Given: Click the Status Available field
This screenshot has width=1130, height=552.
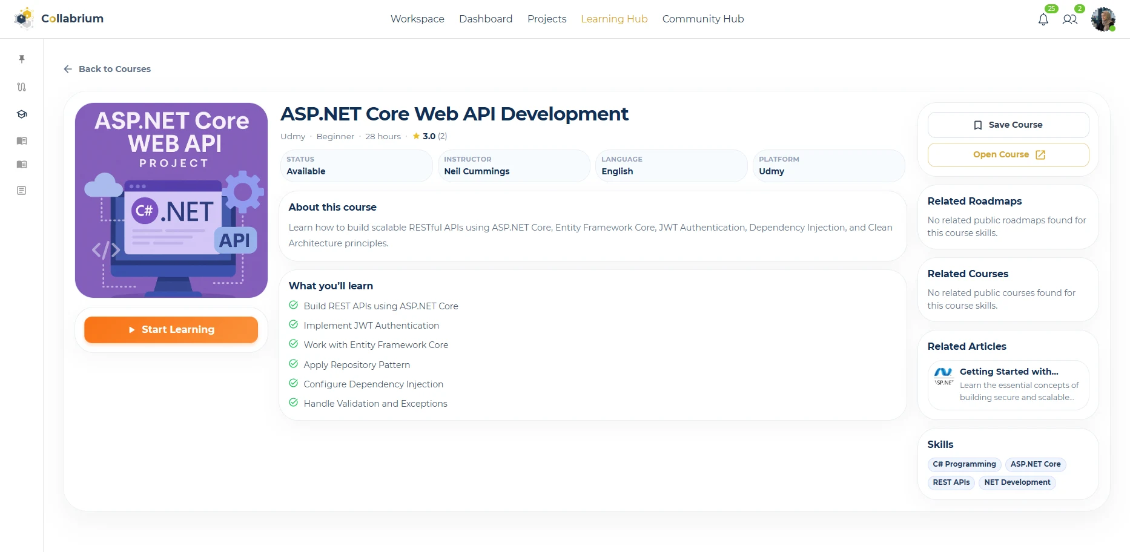Looking at the screenshot, I should tap(356, 166).
